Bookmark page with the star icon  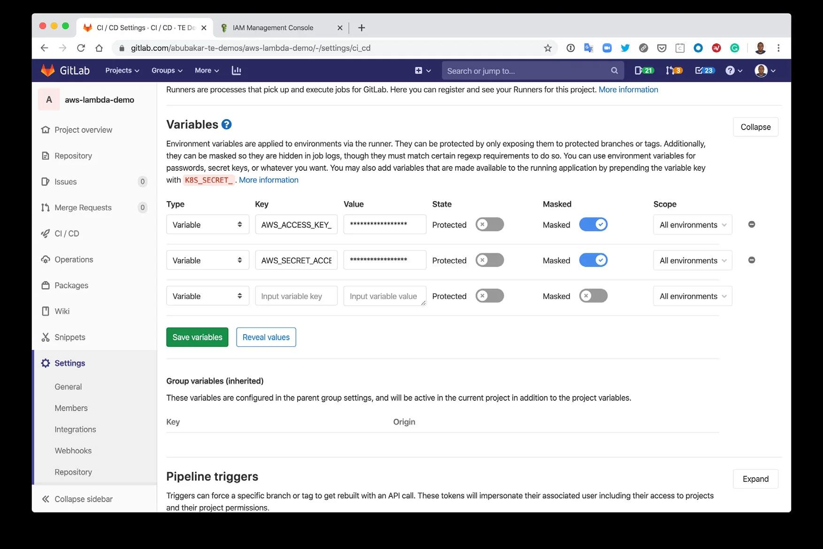coord(547,48)
